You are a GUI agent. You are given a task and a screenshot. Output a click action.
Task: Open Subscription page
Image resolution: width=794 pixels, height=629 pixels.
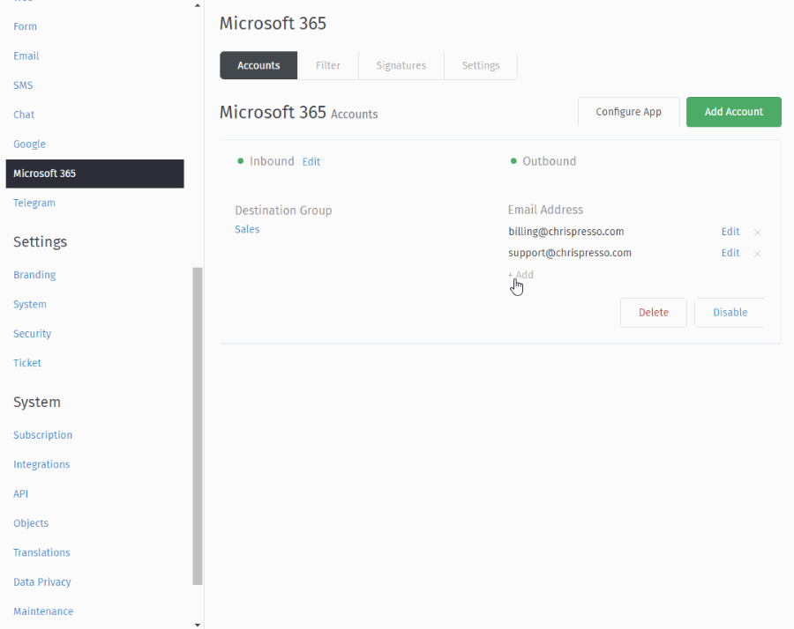point(42,435)
